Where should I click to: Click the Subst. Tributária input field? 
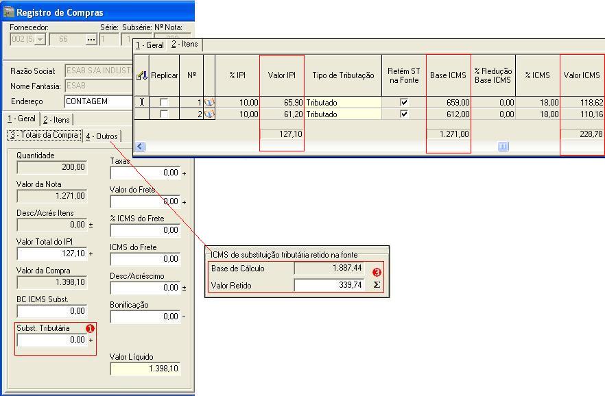[51, 340]
